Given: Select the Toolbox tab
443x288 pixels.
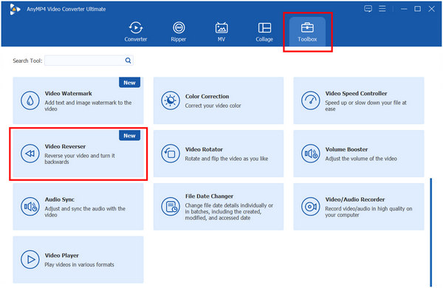Looking at the screenshot, I should 307,32.
